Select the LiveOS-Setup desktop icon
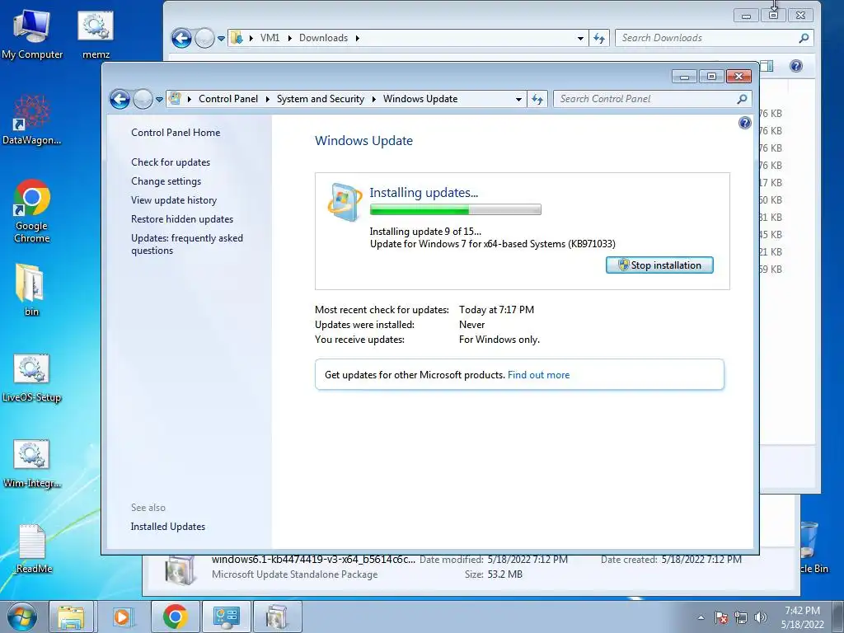 click(31, 377)
